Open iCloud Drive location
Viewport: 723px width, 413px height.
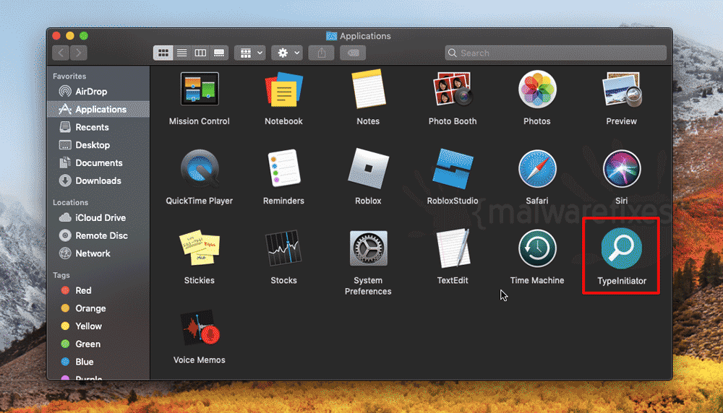click(x=98, y=217)
